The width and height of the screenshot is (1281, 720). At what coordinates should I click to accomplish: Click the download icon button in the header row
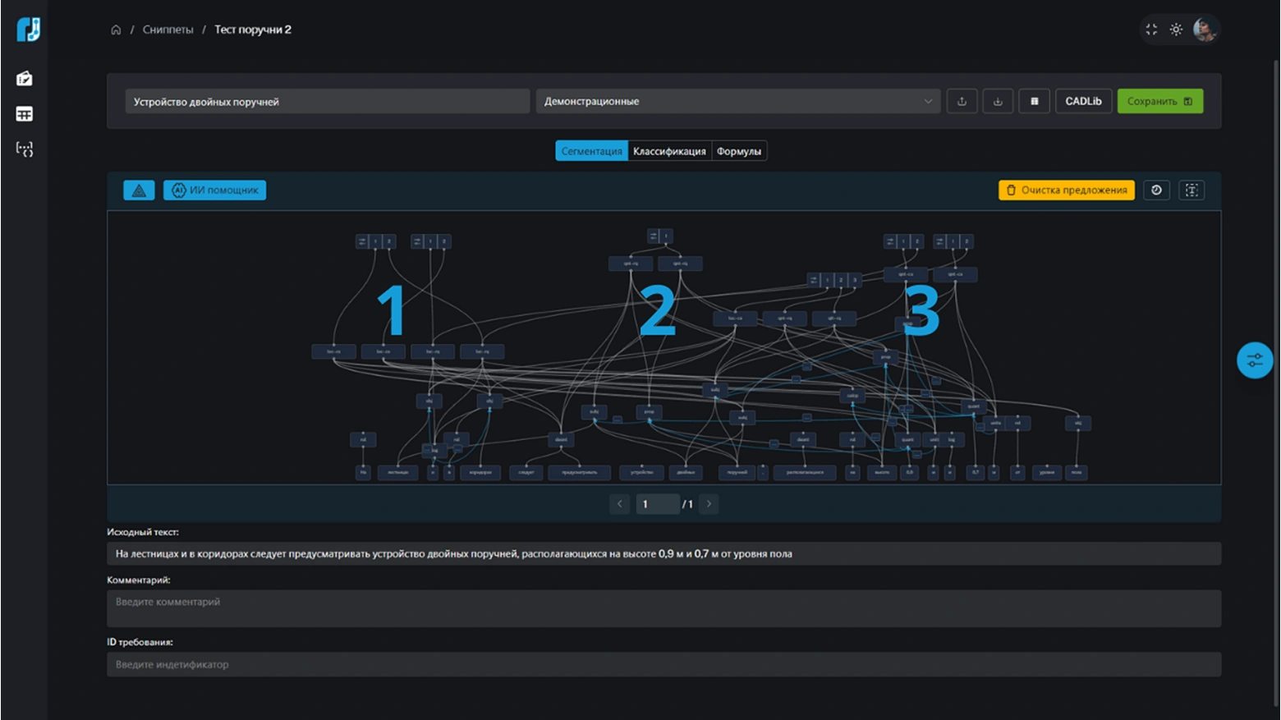998,101
